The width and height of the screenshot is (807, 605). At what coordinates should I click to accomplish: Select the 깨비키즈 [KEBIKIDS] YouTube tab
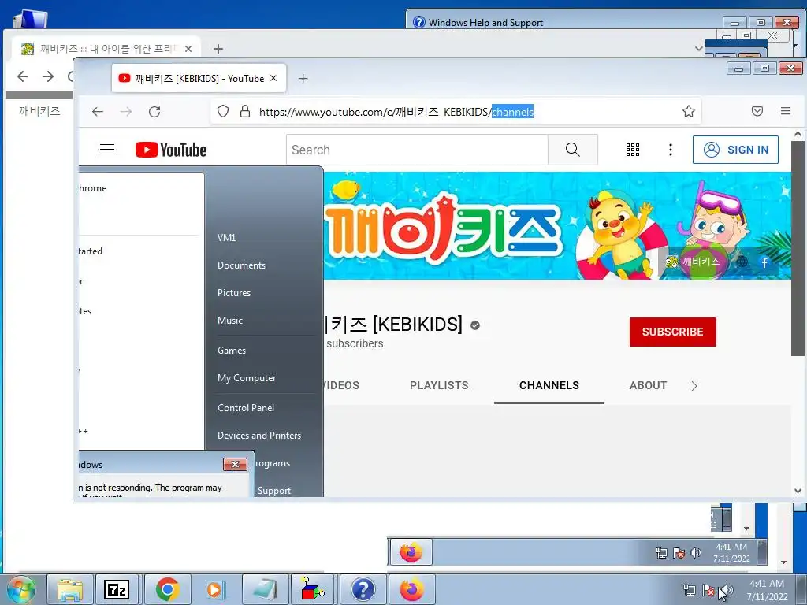click(x=199, y=78)
